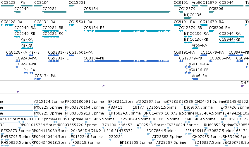Select the Pis-RB transcript
This screenshot has height=147, width=249.
(x=27, y=48)
